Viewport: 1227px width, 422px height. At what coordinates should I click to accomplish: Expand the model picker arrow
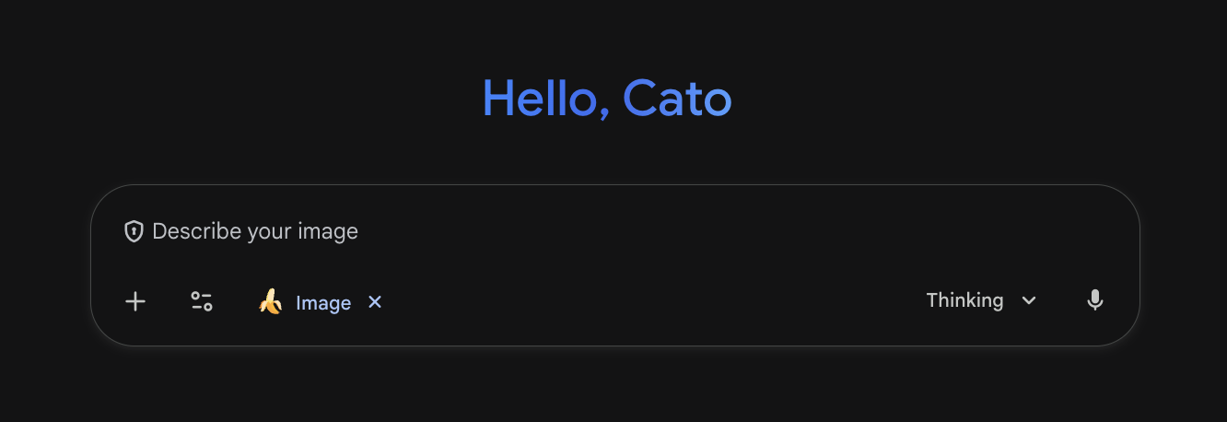(x=1029, y=301)
